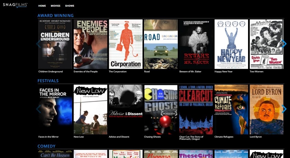Select the Climate Refugees poster
The image size is (290, 158).
pos(231,109)
